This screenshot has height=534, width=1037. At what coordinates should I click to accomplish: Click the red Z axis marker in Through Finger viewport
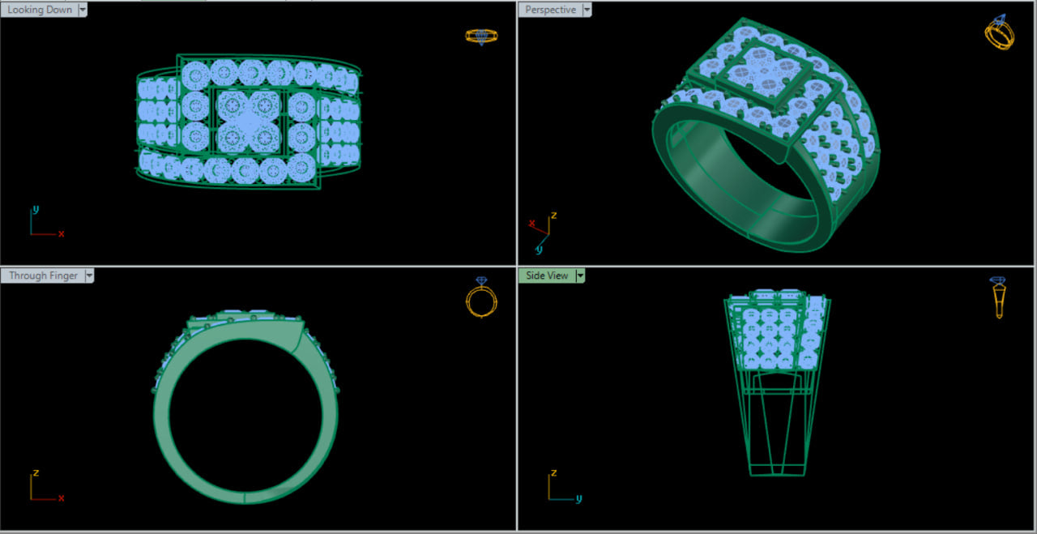pos(35,473)
